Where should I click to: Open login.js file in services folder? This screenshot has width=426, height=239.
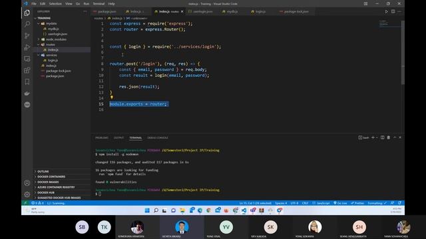(53, 60)
